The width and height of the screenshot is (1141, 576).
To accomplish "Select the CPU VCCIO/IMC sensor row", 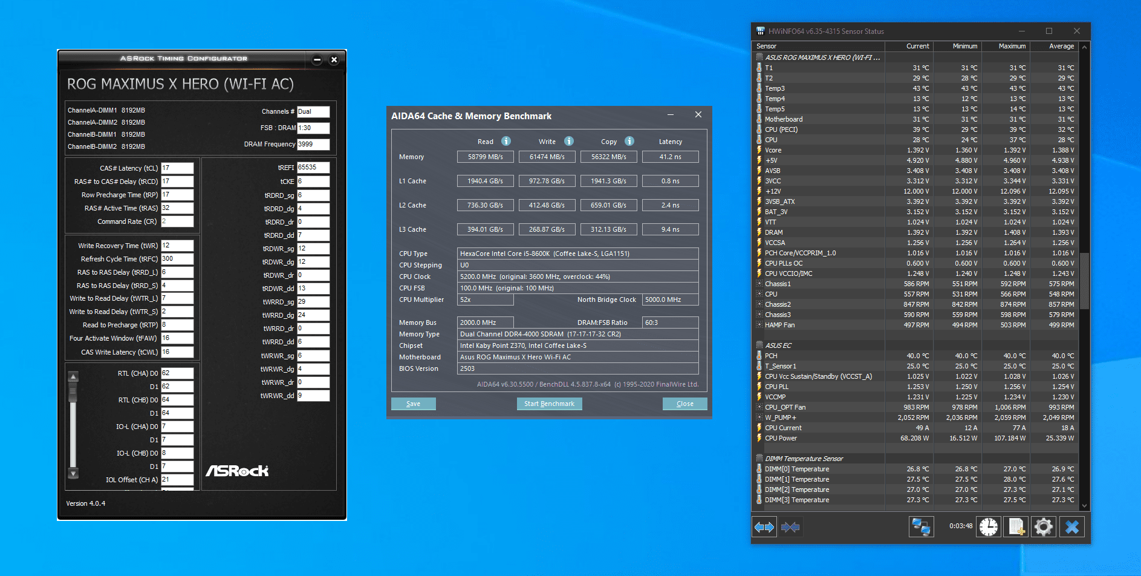I will [915, 273].
